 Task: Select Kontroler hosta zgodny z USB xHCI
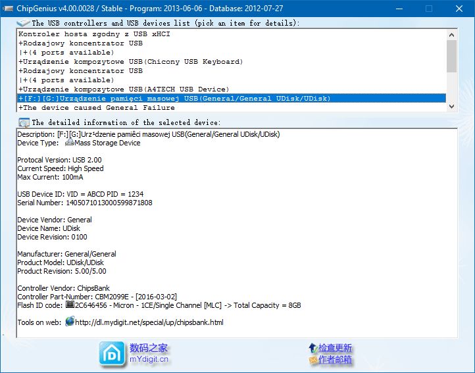(x=232, y=34)
